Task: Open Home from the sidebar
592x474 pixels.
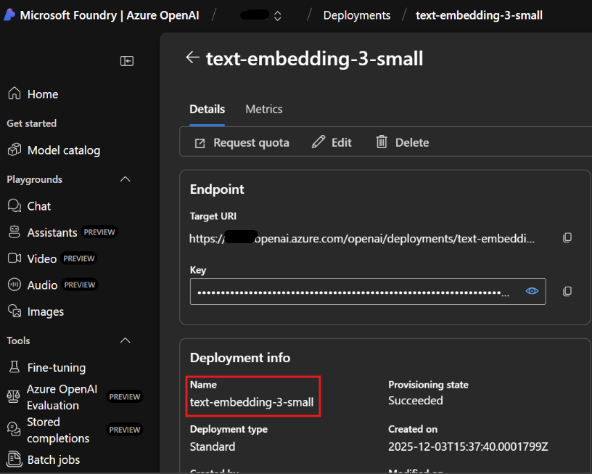Action: [42, 94]
